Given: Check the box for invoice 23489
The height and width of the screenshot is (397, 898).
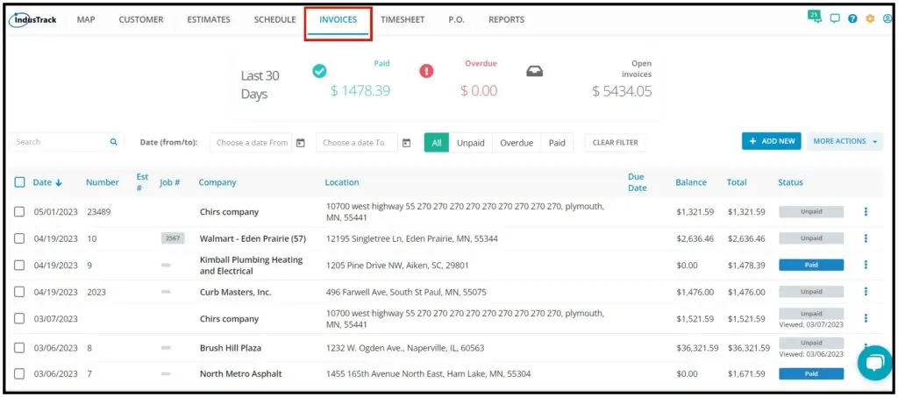Looking at the screenshot, I should coord(19,212).
